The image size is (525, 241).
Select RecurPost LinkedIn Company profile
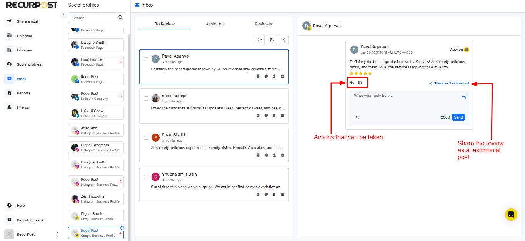tap(96, 96)
